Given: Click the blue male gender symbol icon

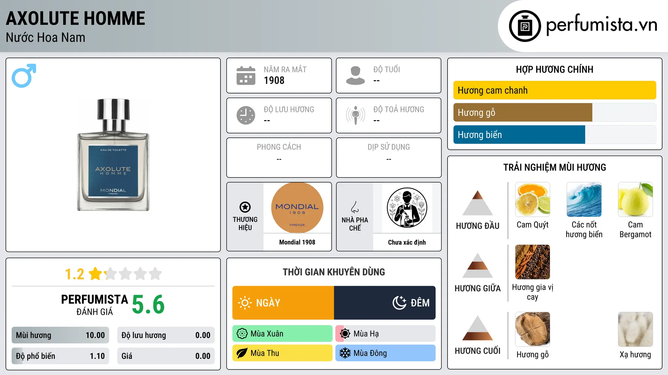Looking at the screenshot, I should [24, 76].
